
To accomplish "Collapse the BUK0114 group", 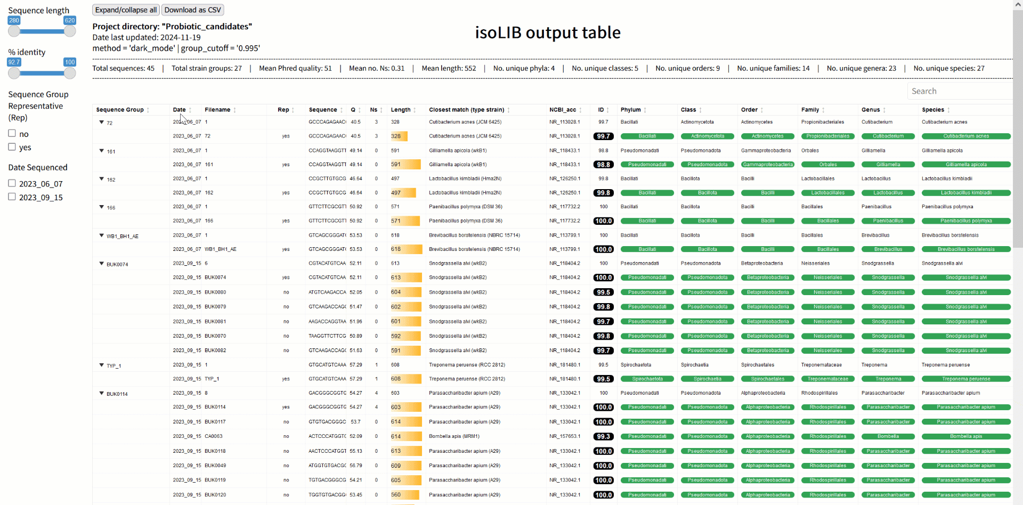I will point(101,394).
